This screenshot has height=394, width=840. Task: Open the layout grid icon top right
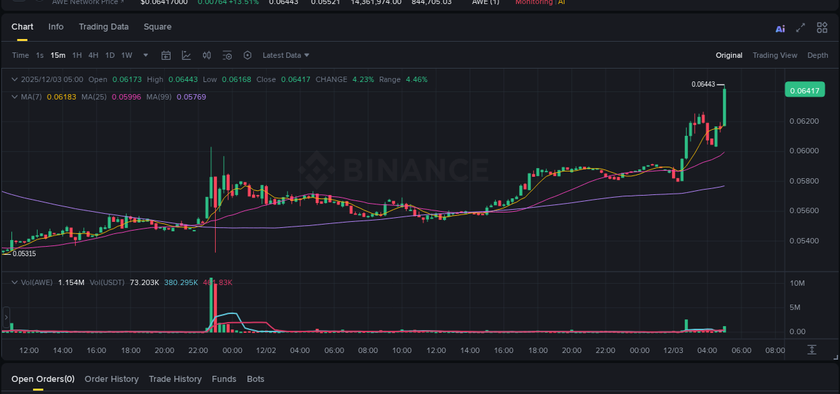pyautogui.click(x=822, y=28)
